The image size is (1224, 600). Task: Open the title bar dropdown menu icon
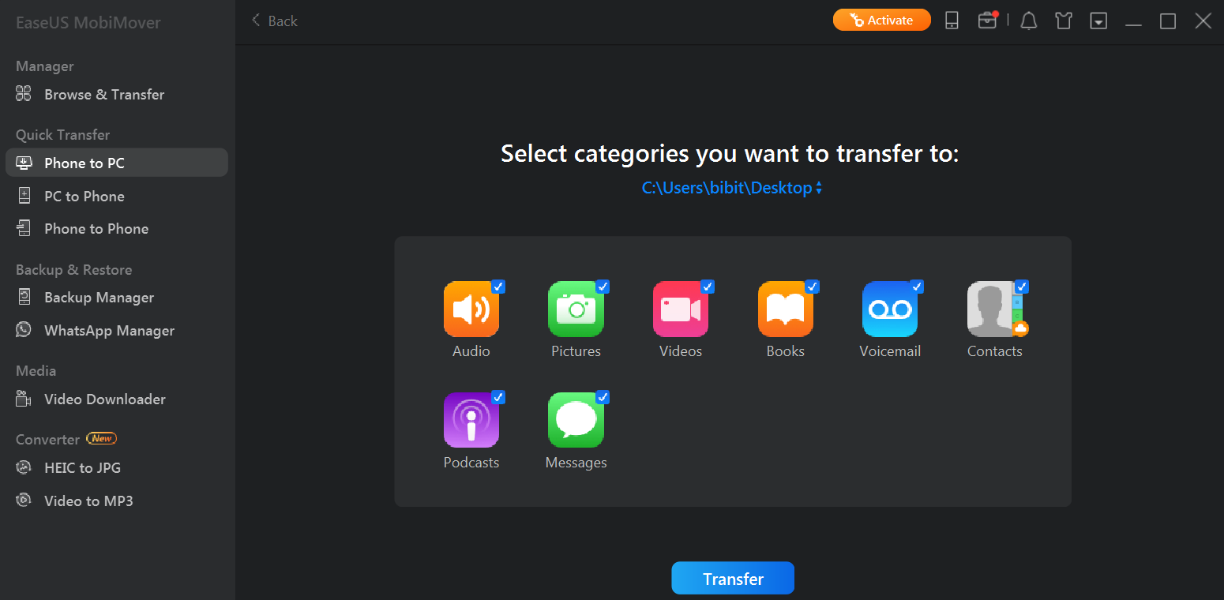click(1098, 21)
